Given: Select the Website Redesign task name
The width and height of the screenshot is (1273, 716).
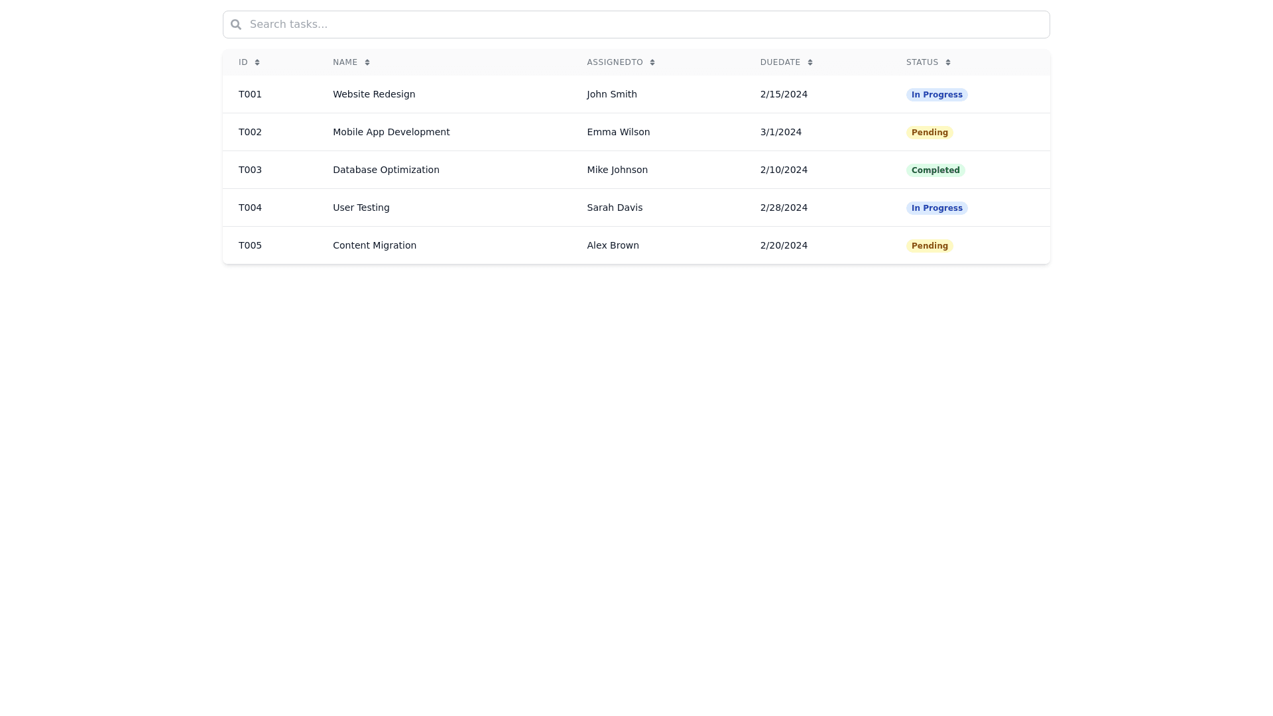Looking at the screenshot, I should click(374, 94).
